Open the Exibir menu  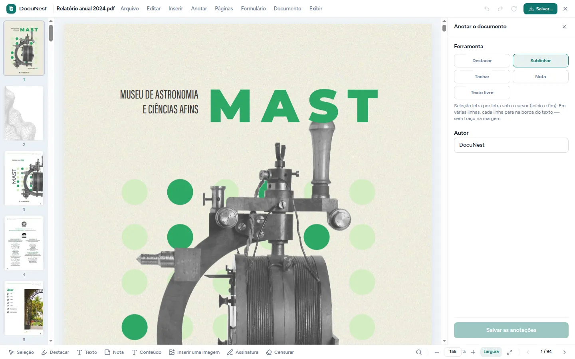(316, 9)
